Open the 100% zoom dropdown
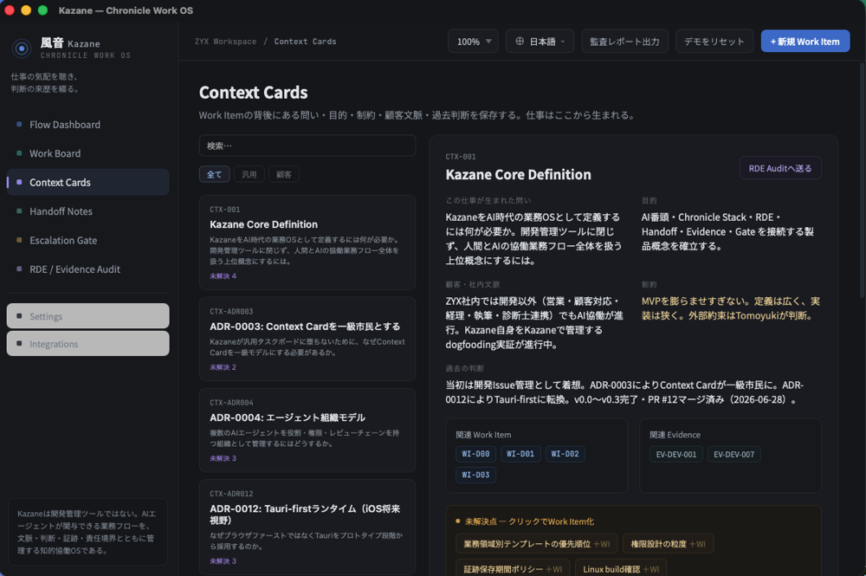Image resolution: width=866 pixels, height=576 pixels. tap(474, 42)
